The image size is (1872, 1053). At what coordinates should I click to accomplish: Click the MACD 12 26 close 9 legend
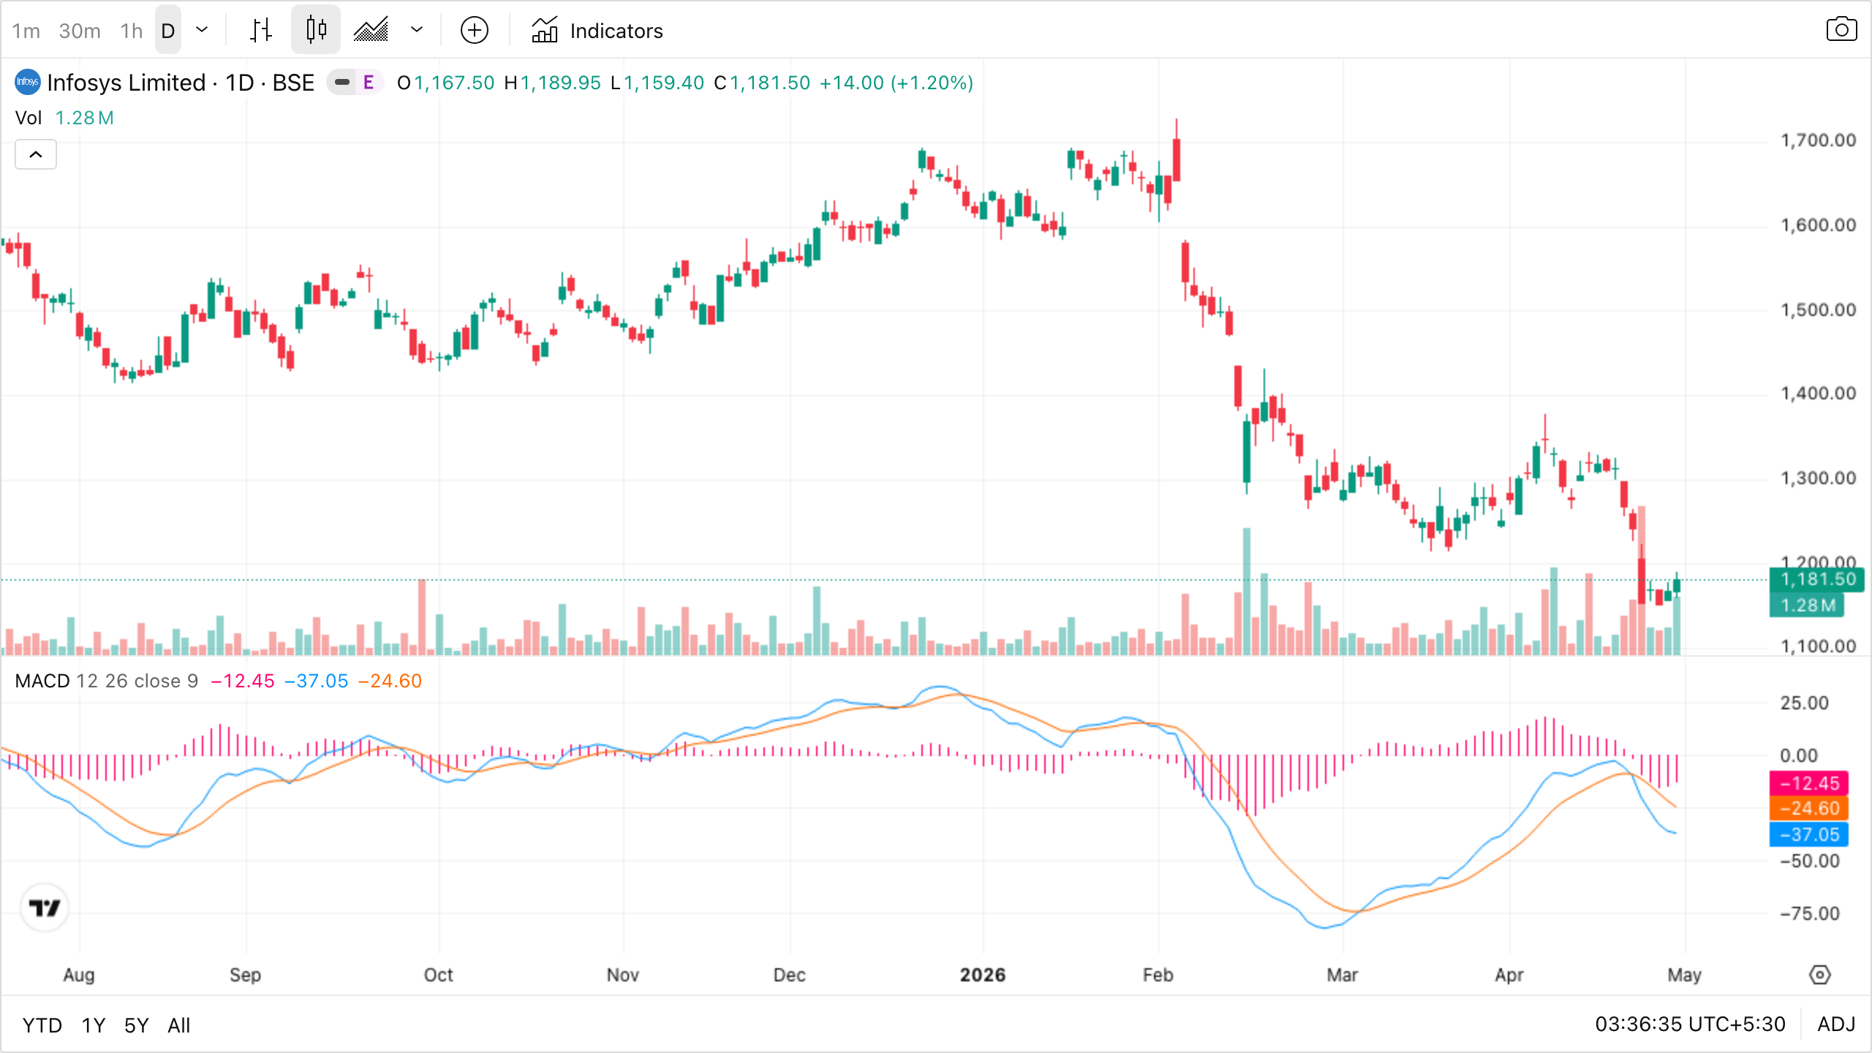pyautogui.click(x=107, y=681)
